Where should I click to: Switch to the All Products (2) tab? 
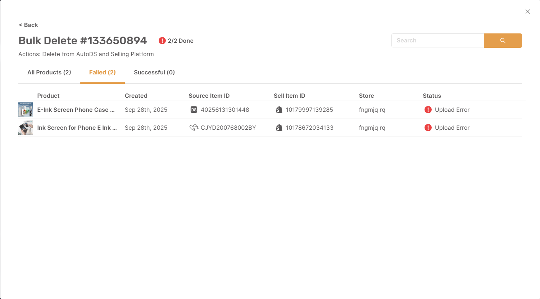(49, 73)
